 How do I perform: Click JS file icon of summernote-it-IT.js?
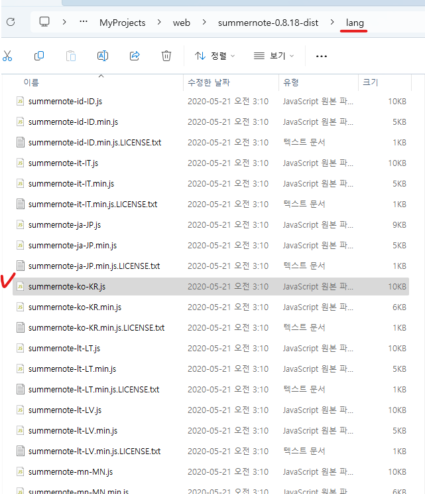20,163
